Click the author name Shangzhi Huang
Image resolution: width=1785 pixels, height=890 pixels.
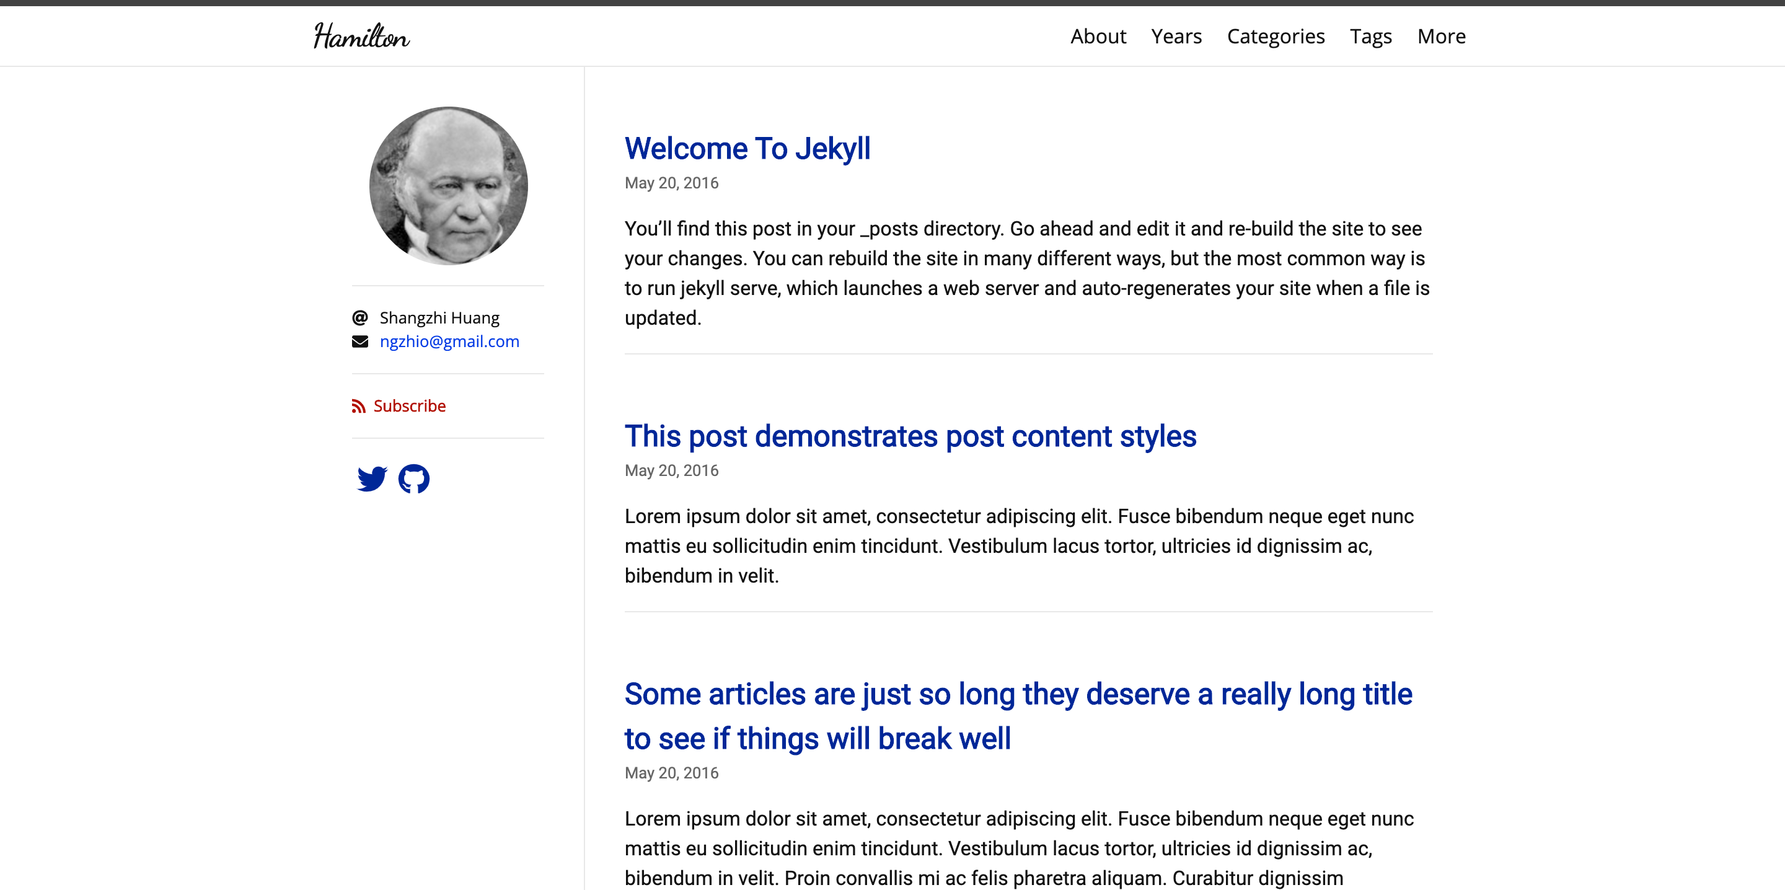click(439, 318)
